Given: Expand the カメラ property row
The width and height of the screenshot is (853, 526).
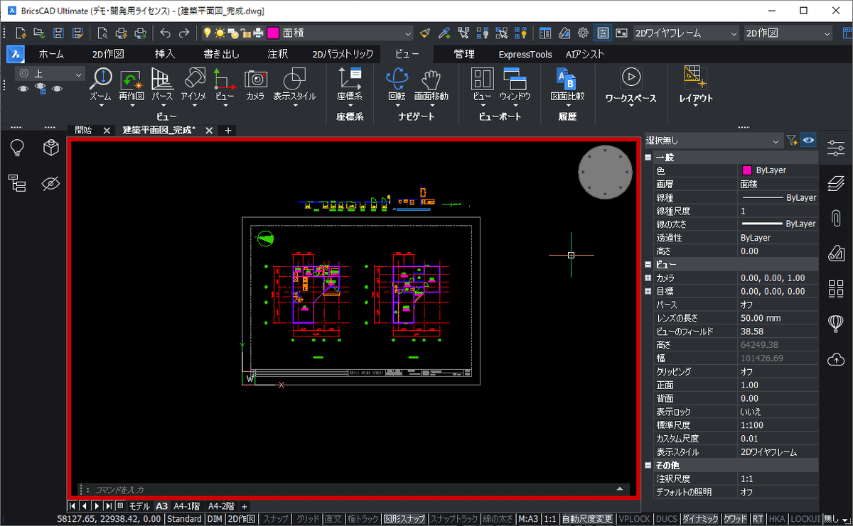Looking at the screenshot, I should [x=648, y=278].
